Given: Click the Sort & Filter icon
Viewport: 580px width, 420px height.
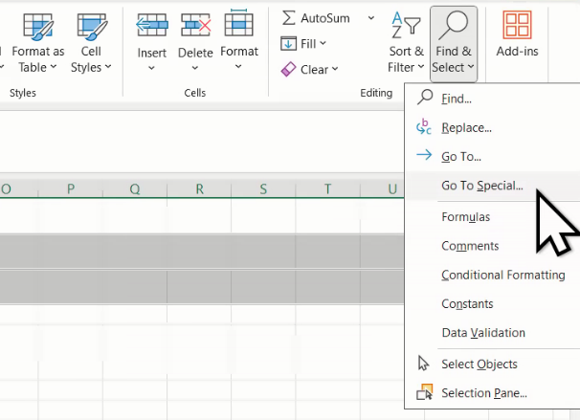Looking at the screenshot, I should 407,24.
